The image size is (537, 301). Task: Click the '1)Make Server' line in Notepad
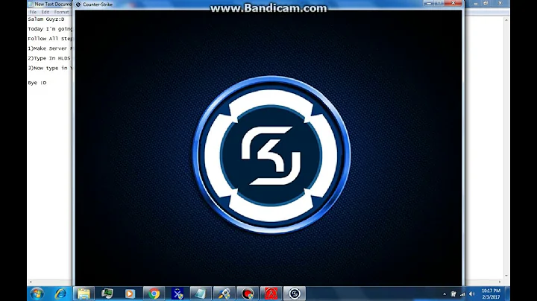(x=50, y=48)
